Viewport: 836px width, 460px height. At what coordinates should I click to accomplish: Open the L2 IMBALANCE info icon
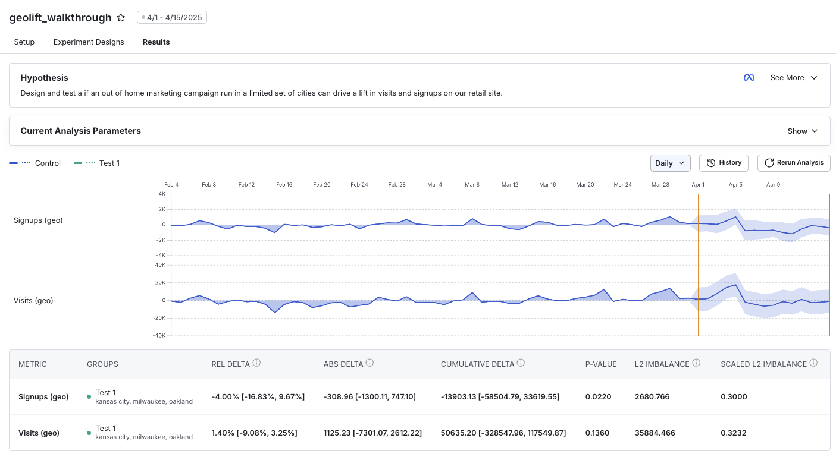(x=697, y=363)
